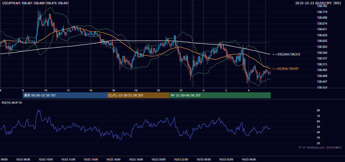The width and height of the screenshot is (345, 162).
Task: Click the 108.469 price axis label
Action: [322, 76]
